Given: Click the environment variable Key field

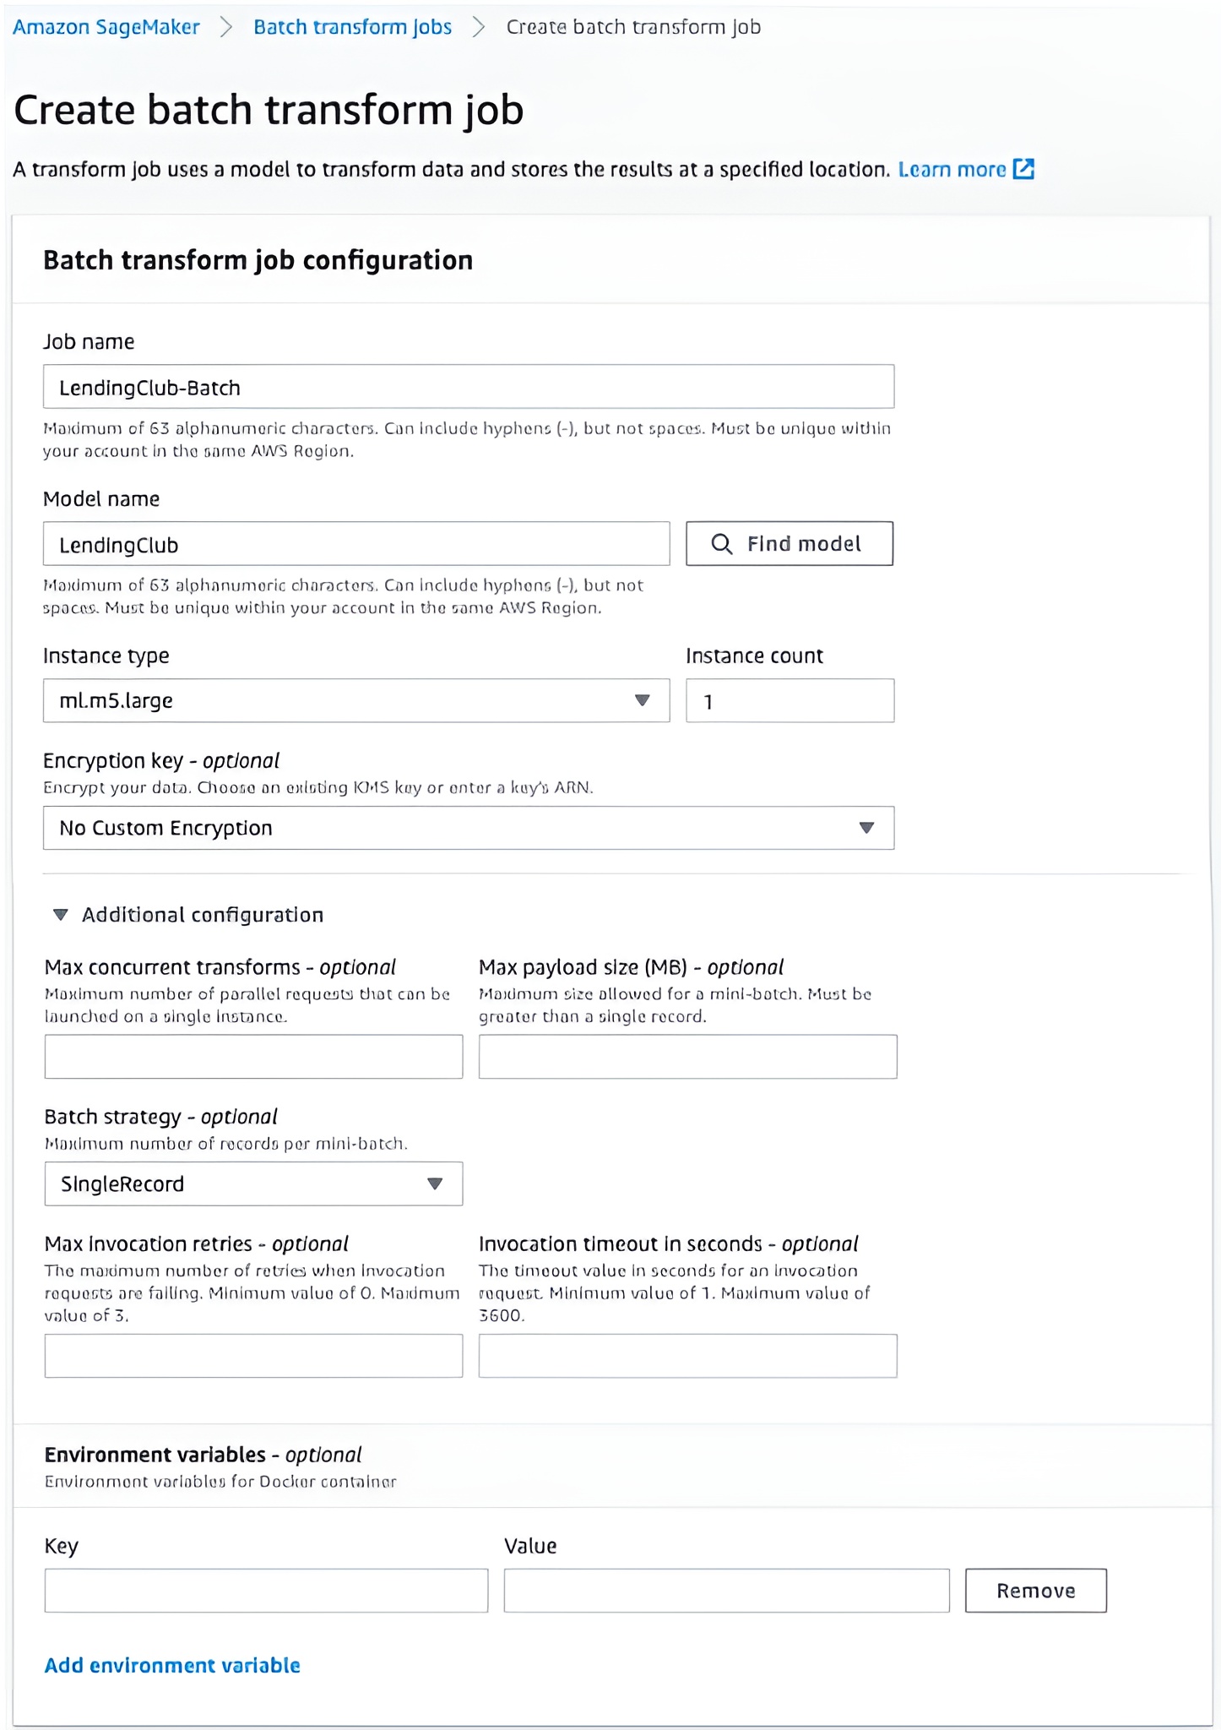Looking at the screenshot, I should 266,1591.
